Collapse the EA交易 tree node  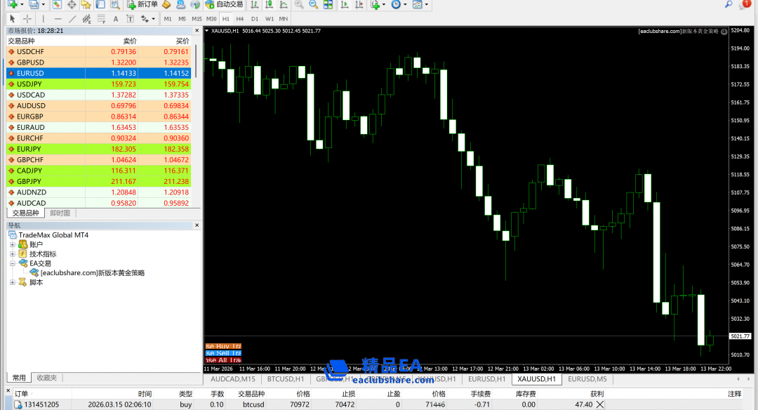pyautogui.click(x=13, y=263)
